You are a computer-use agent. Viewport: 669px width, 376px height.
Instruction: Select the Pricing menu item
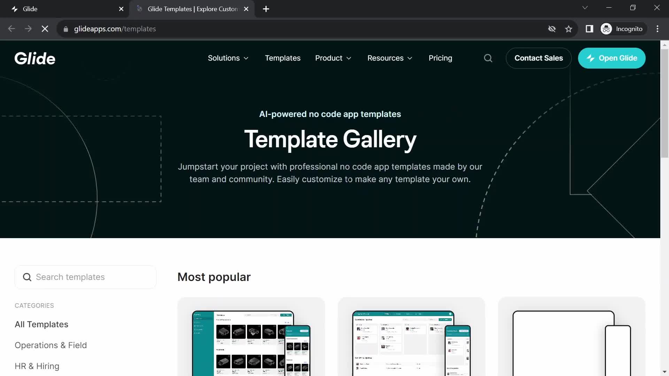click(440, 58)
